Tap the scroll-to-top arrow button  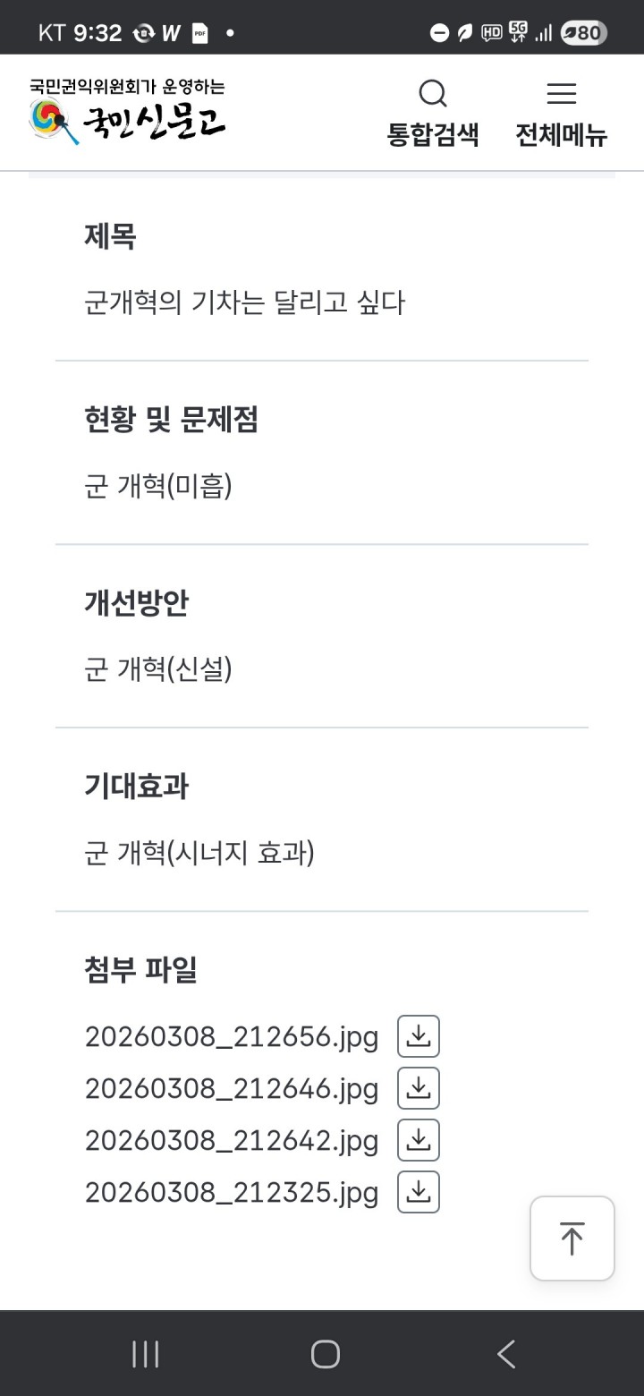click(572, 1239)
